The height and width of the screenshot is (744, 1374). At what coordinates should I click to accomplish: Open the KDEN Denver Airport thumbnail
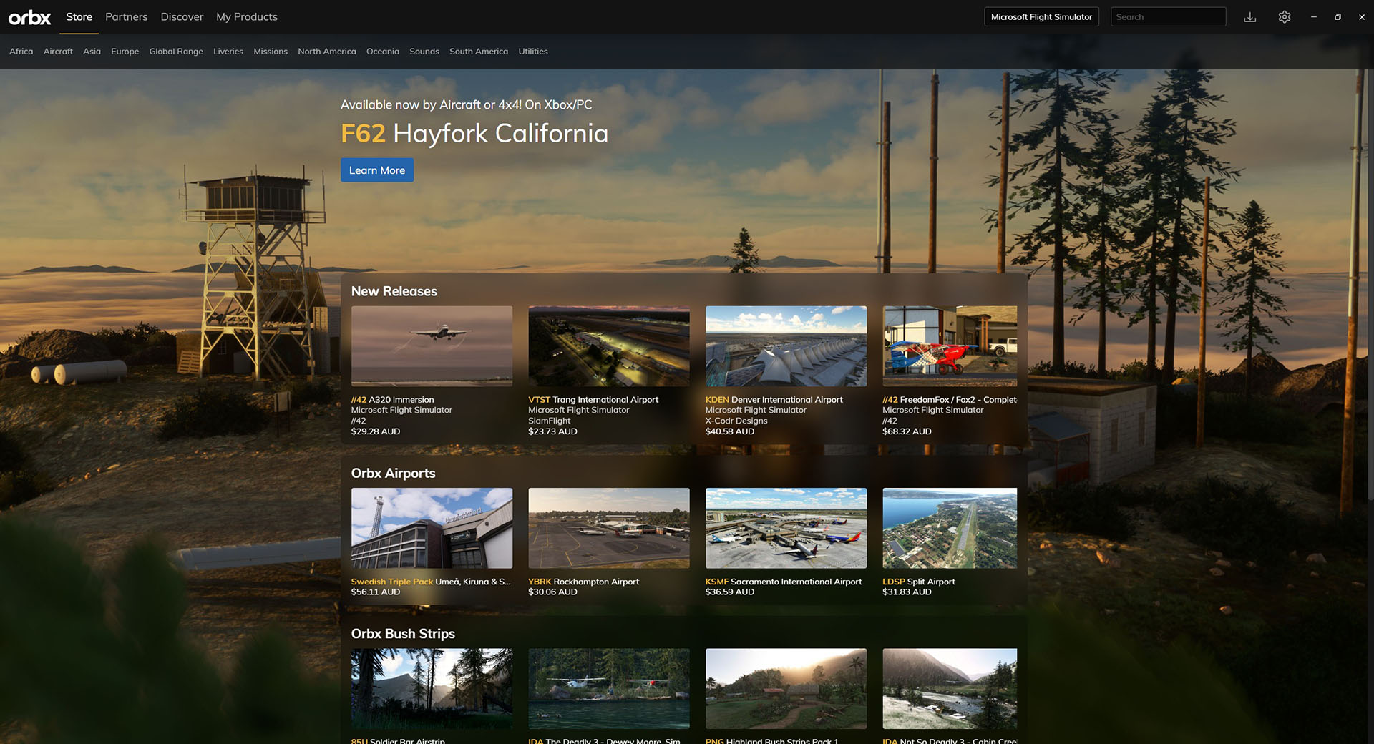[786, 346]
